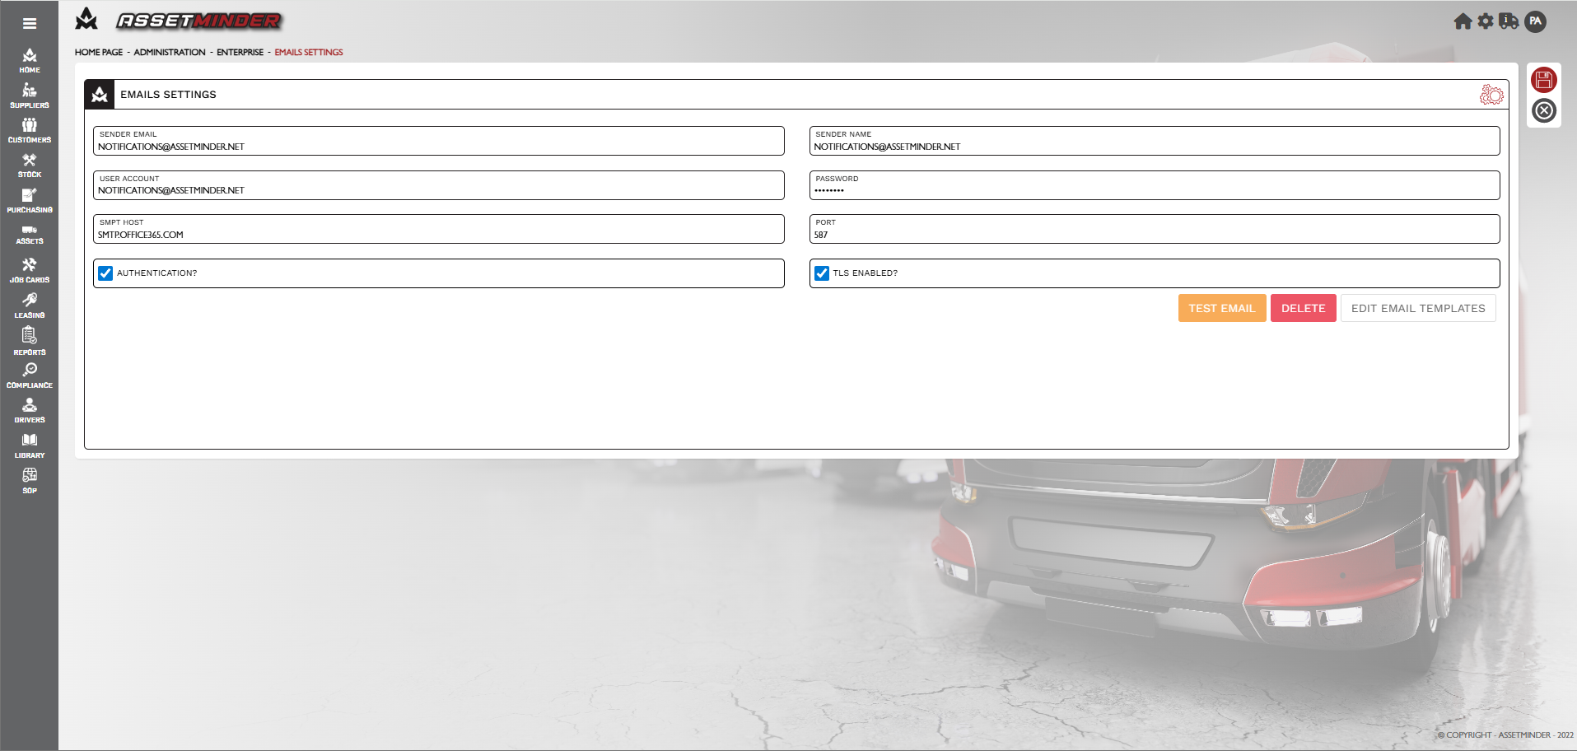The height and width of the screenshot is (751, 1577).
Task: Navigate to Administration breadcrumb
Action: 170,52
